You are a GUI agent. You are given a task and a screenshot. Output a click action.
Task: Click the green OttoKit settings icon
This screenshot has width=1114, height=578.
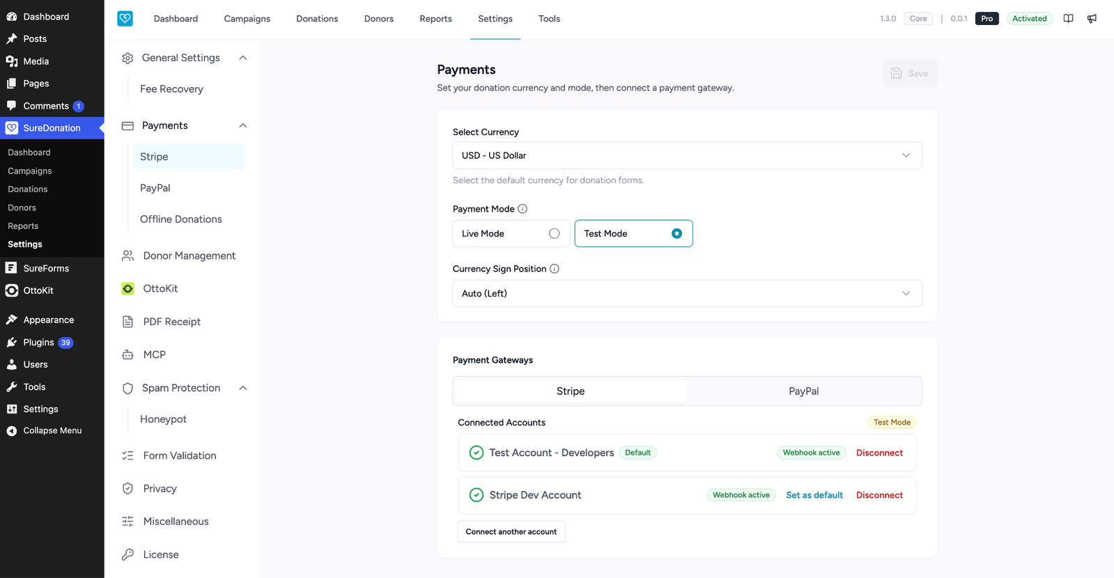click(x=127, y=289)
